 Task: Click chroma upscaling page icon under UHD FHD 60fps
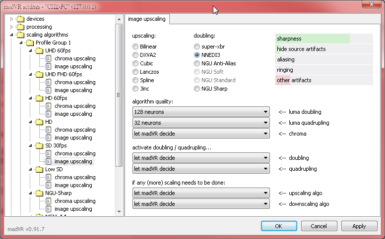(49, 82)
